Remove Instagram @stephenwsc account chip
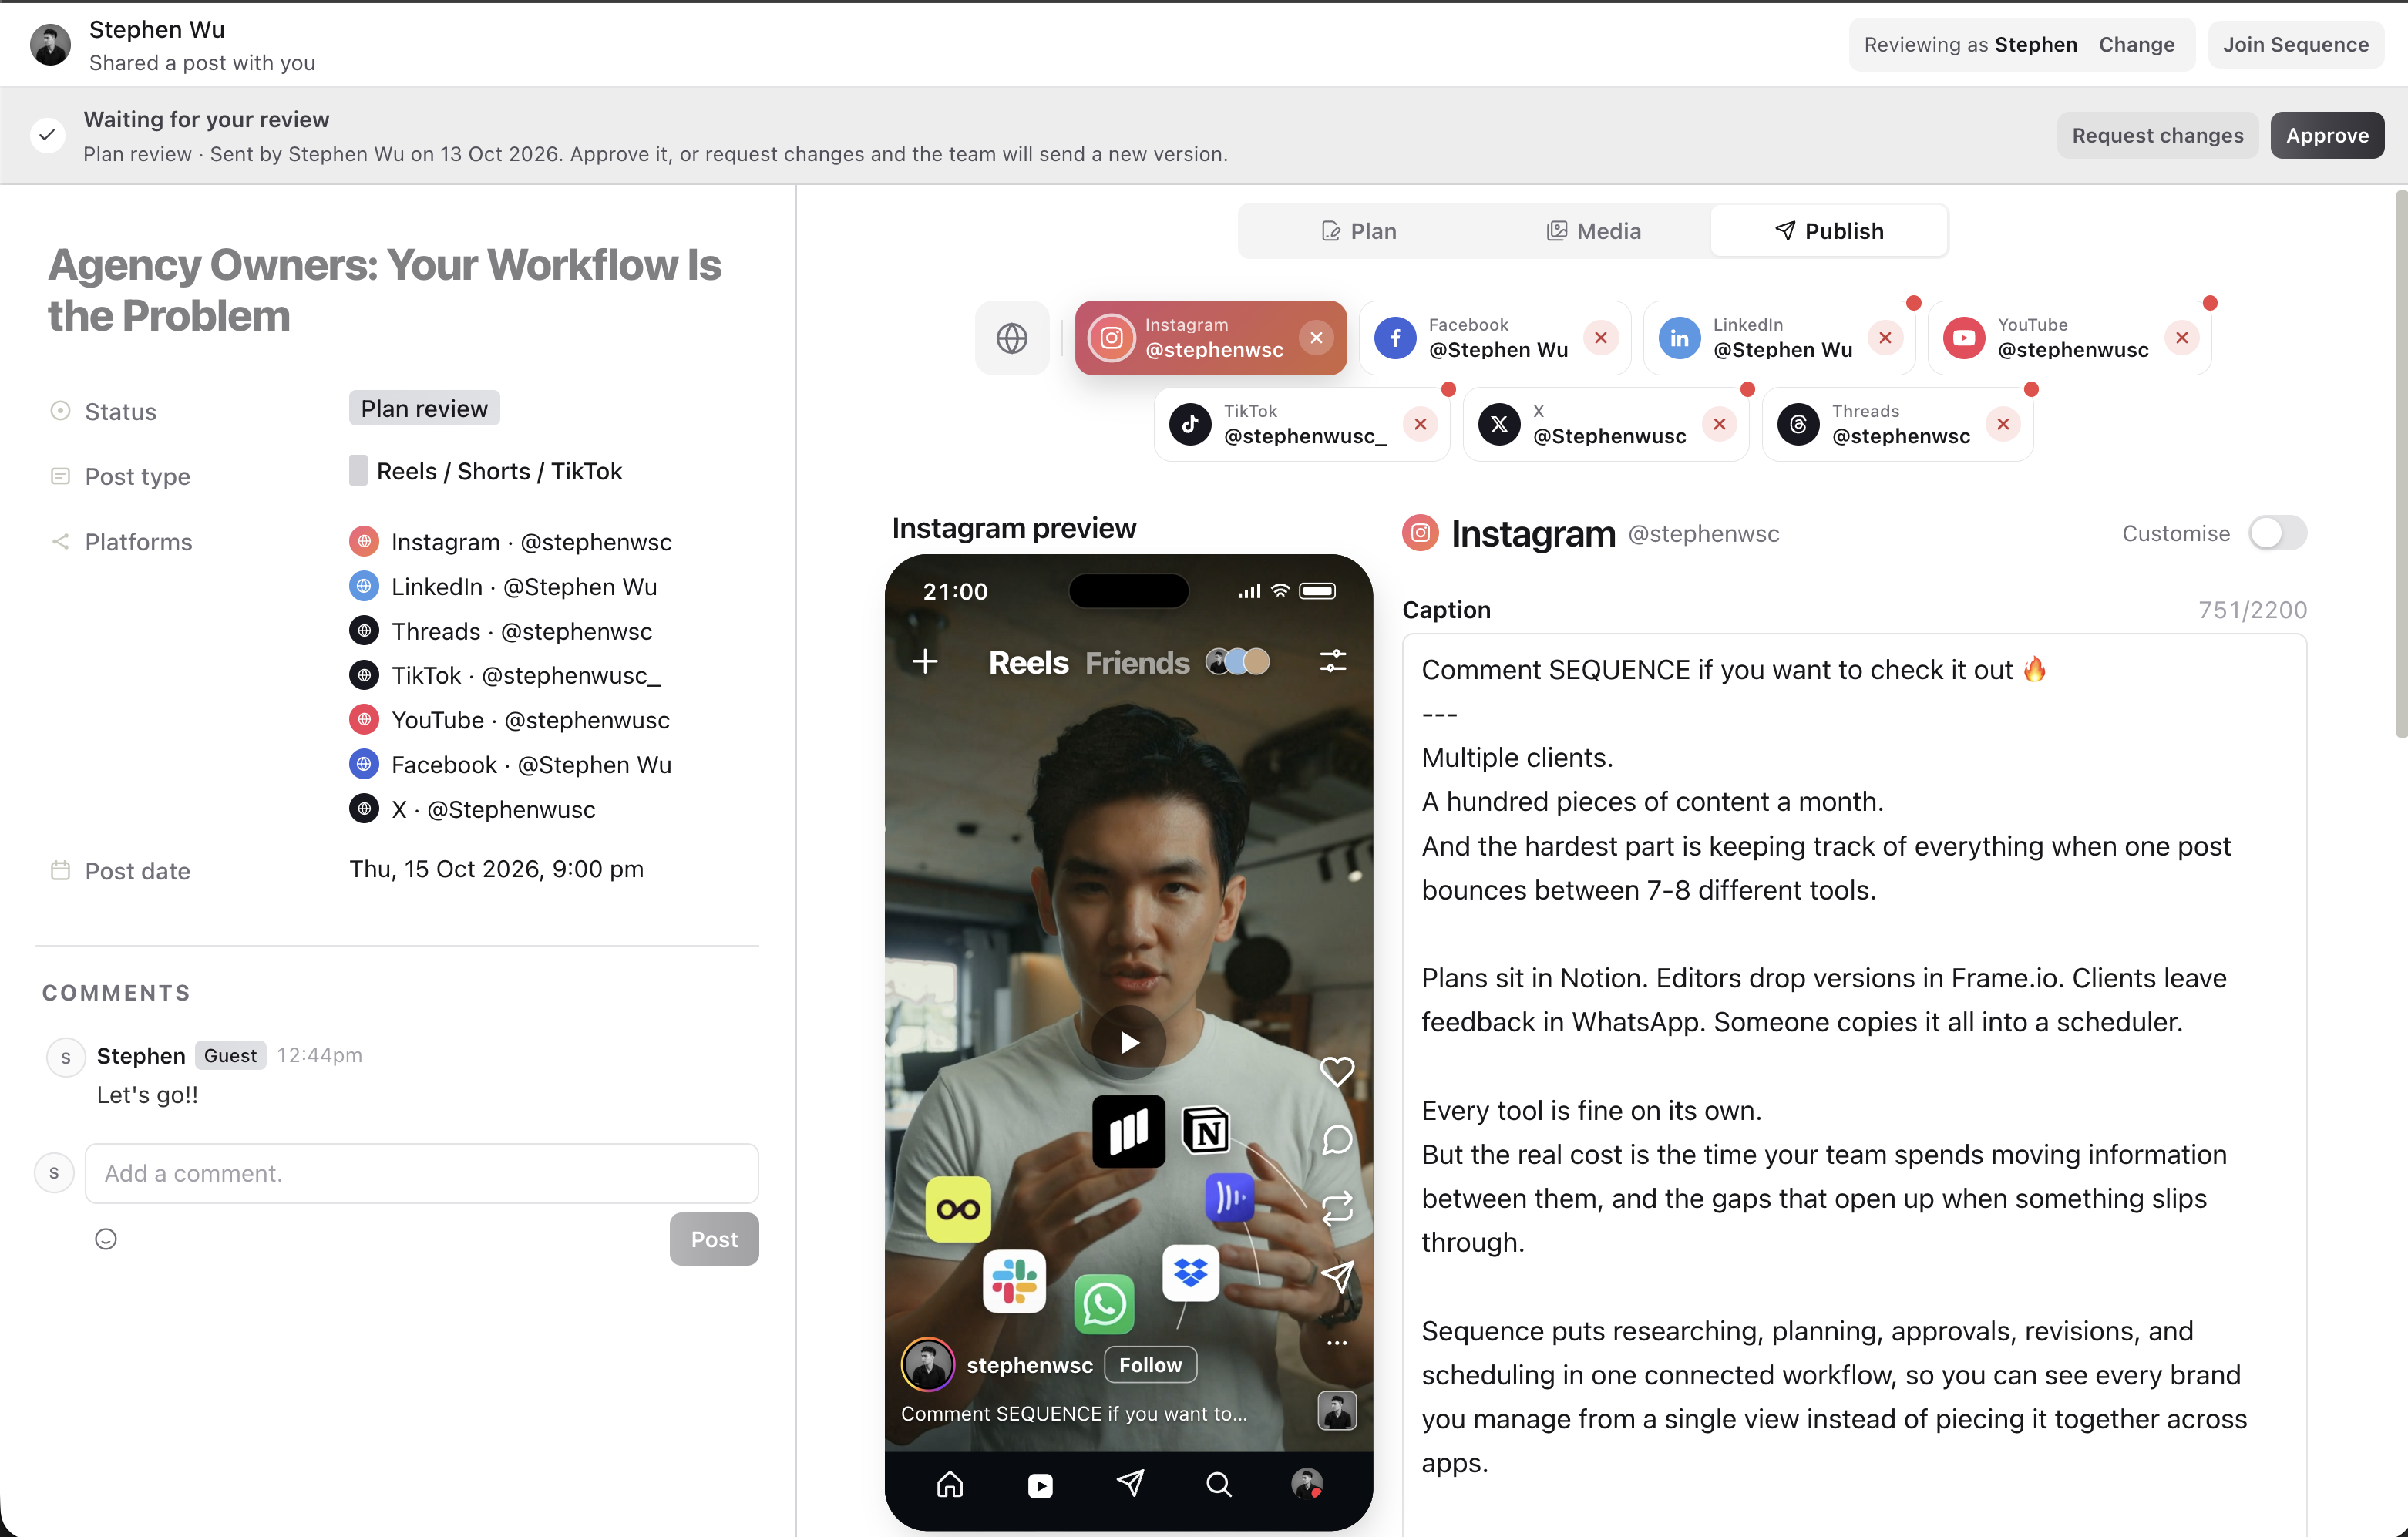The height and width of the screenshot is (1537, 2408). click(1316, 338)
